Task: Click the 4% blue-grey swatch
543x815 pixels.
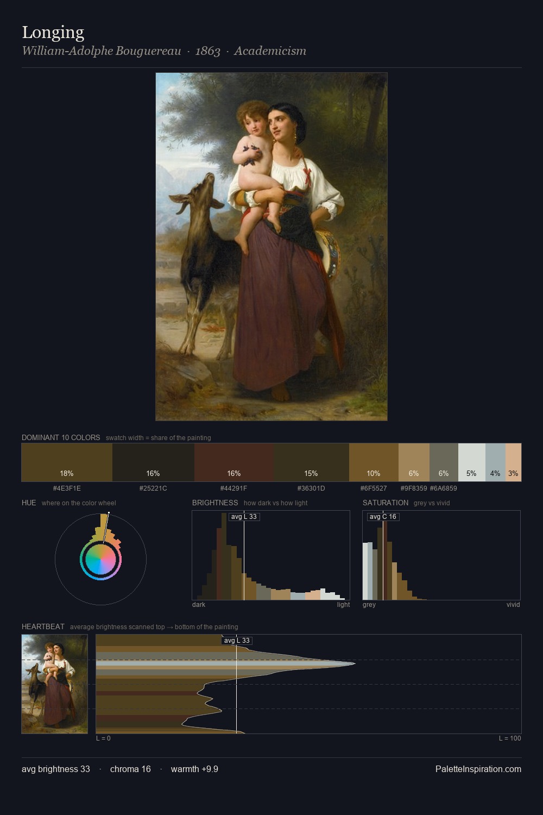Action: coord(495,462)
